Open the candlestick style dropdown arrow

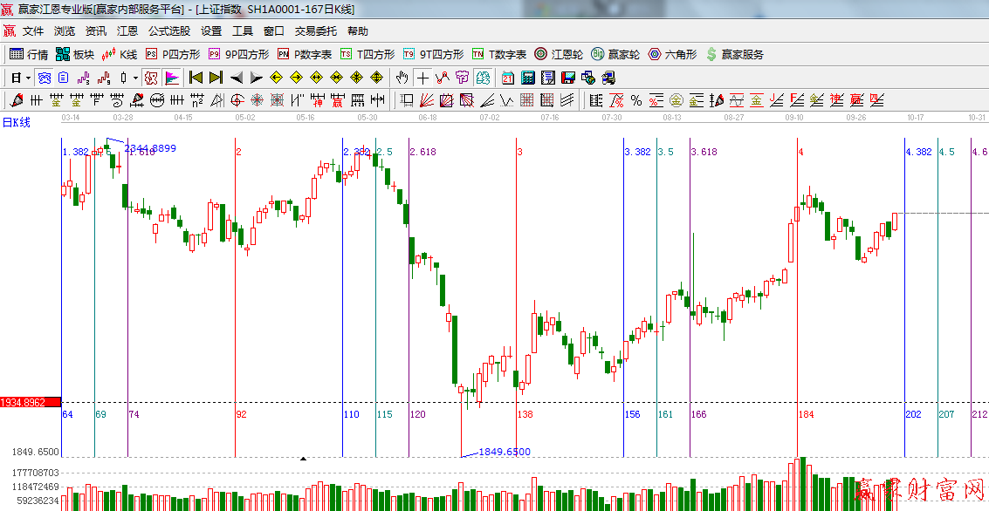pyautogui.click(x=135, y=78)
